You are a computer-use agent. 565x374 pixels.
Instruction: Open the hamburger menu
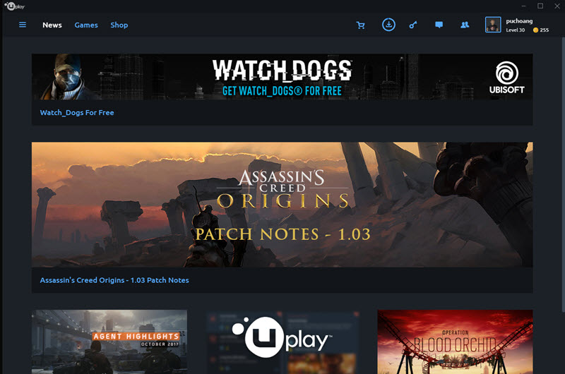tap(23, 25)
